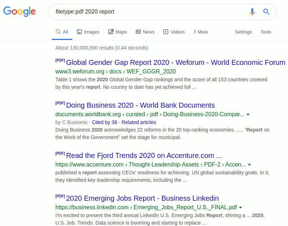Click the magnifying glass search button

tap(266, 12)
